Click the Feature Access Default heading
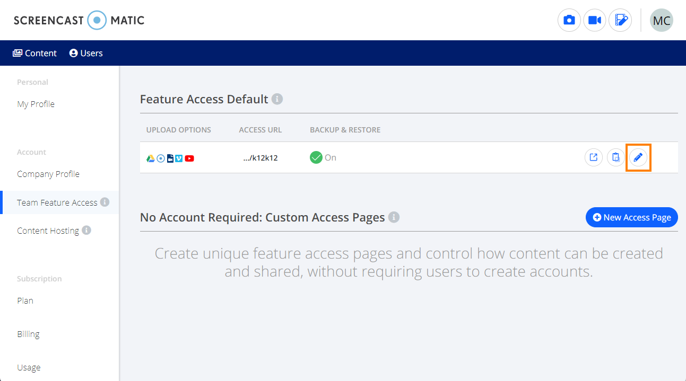 204,99
